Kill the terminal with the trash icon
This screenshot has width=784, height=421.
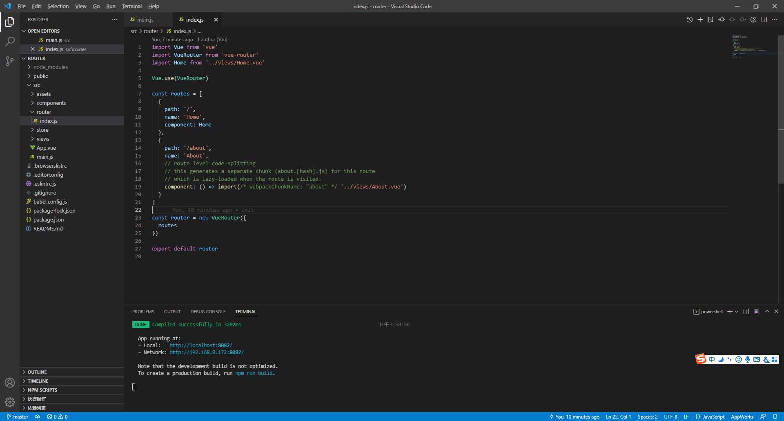[756, 312]
